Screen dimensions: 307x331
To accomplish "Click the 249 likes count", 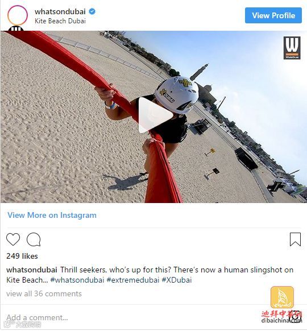I will pos(22,256).
